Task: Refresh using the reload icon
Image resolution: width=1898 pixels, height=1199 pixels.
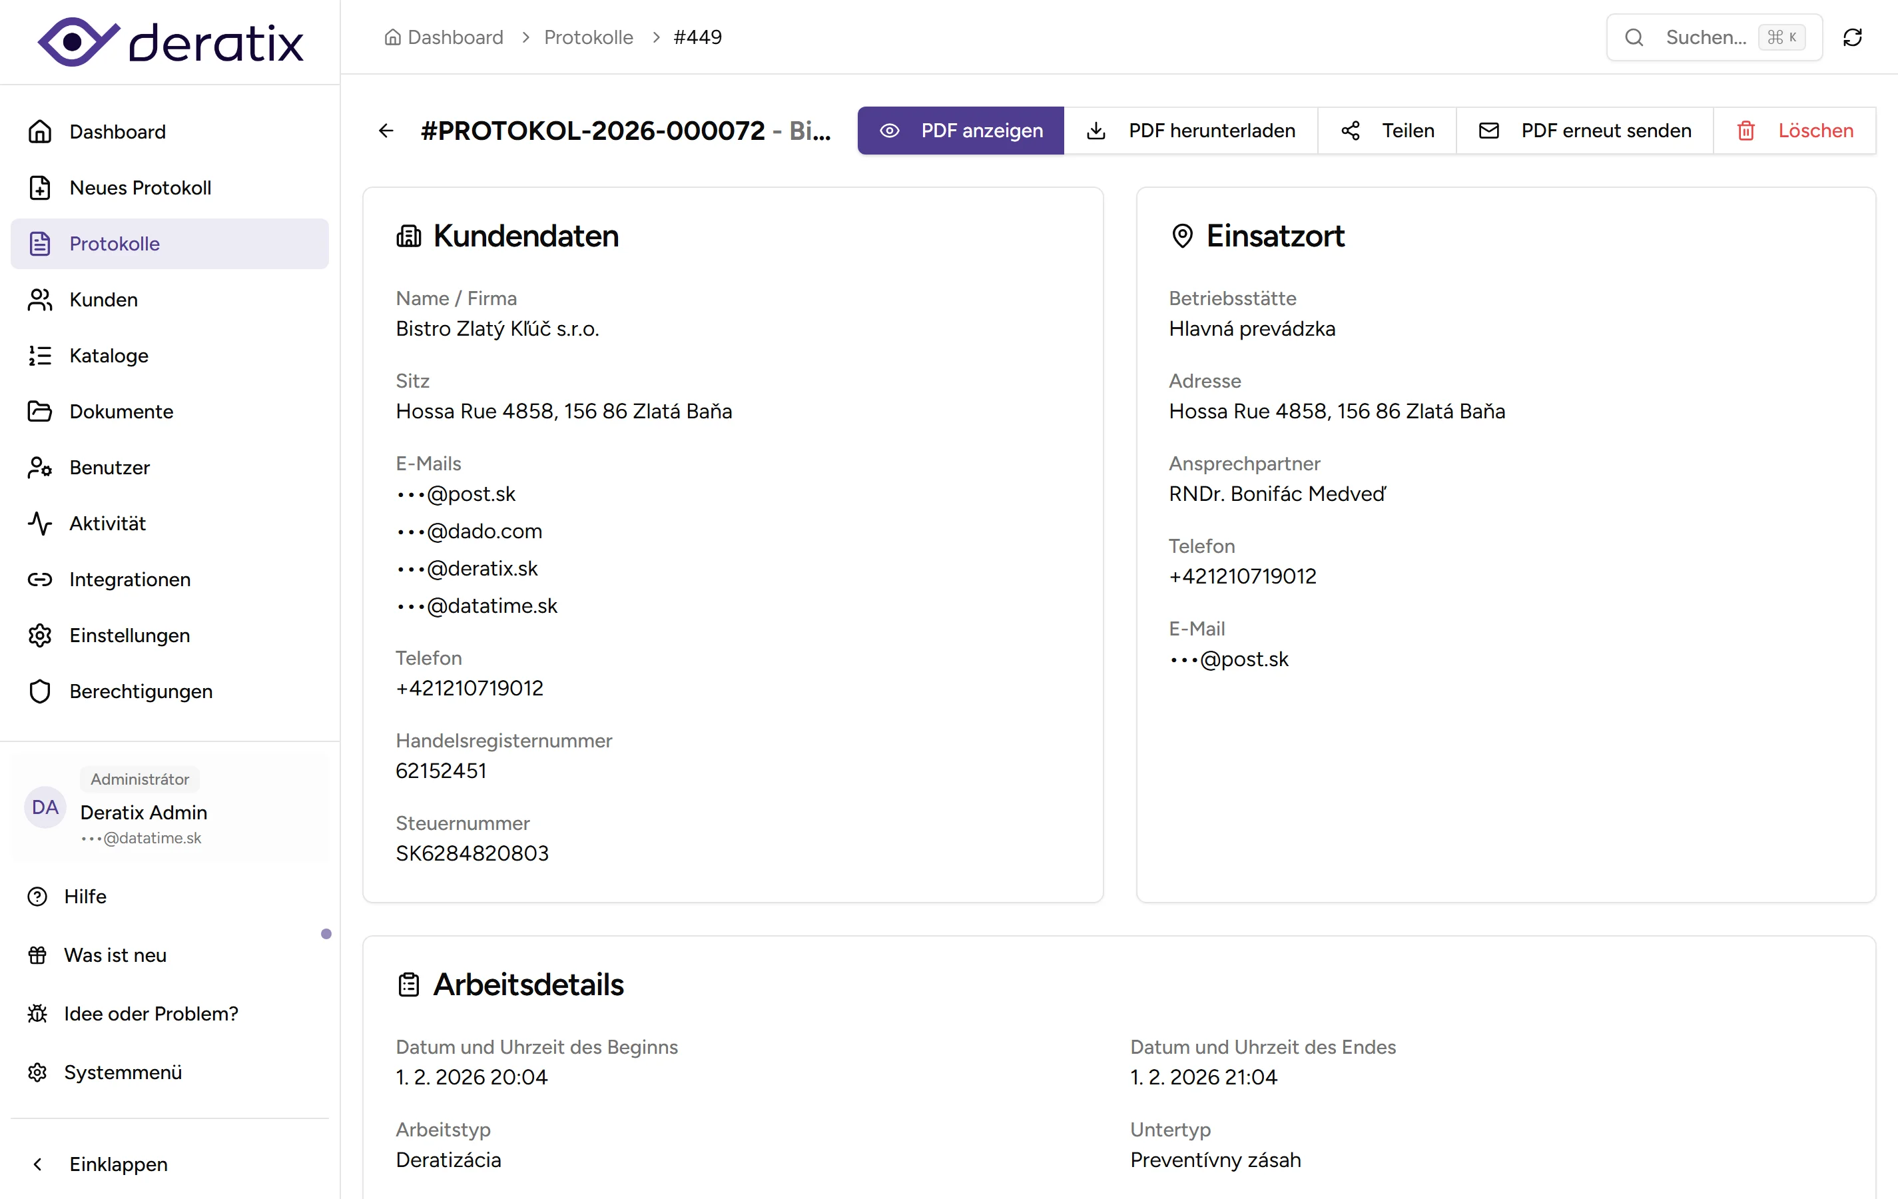Action: [x=1852, y=37]
